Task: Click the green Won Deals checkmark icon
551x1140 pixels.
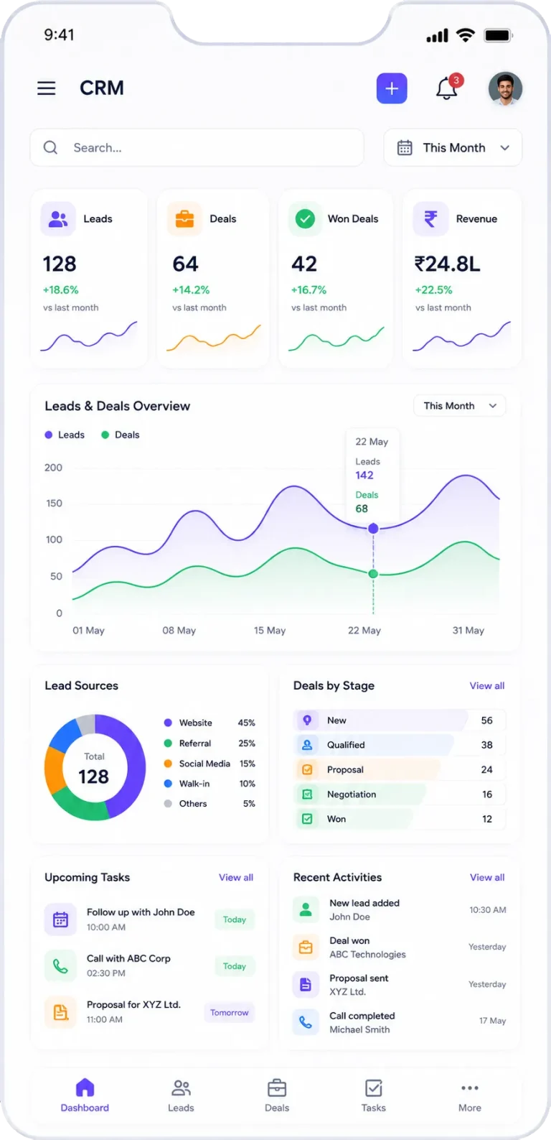Action: pos(306,219)
